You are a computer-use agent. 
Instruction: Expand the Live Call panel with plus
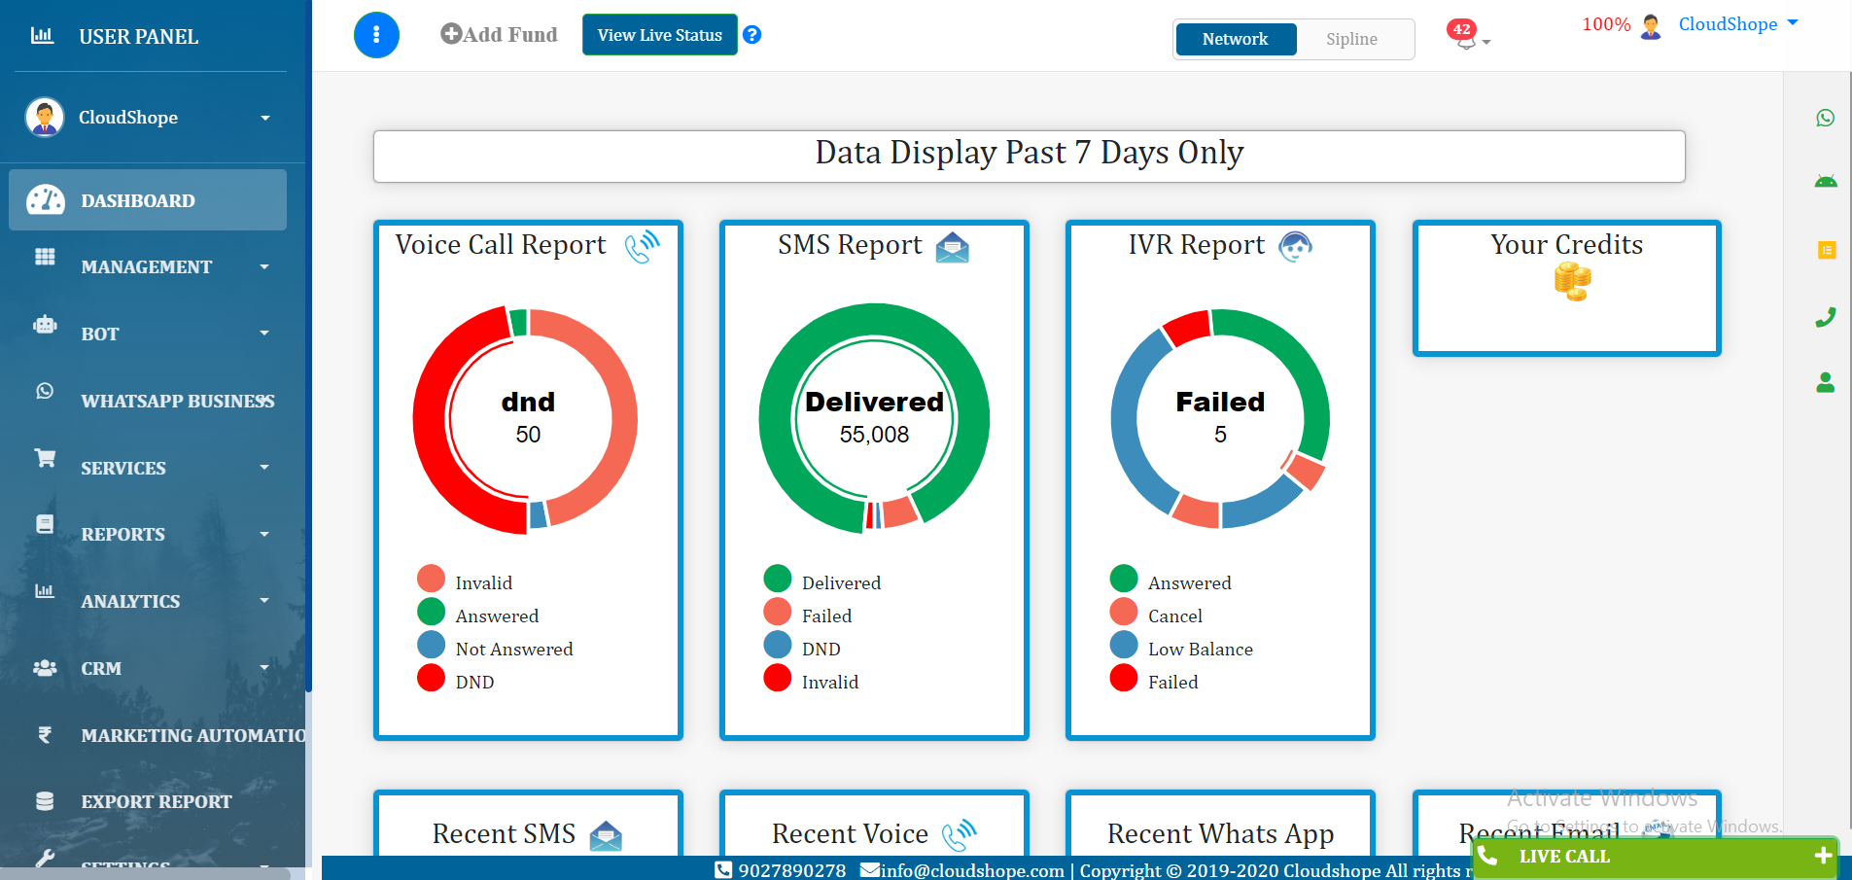1822,856
